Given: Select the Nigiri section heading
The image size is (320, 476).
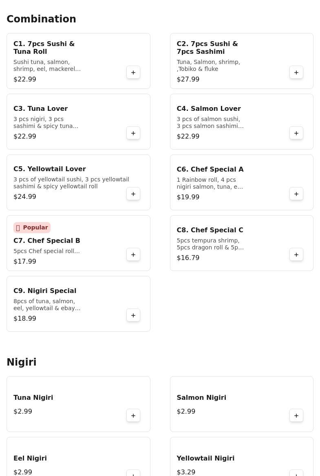Looking at the screenshot, I should click(22, 362).
